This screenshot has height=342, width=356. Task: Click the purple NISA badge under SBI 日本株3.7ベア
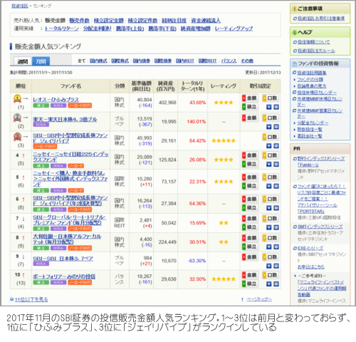41,264
